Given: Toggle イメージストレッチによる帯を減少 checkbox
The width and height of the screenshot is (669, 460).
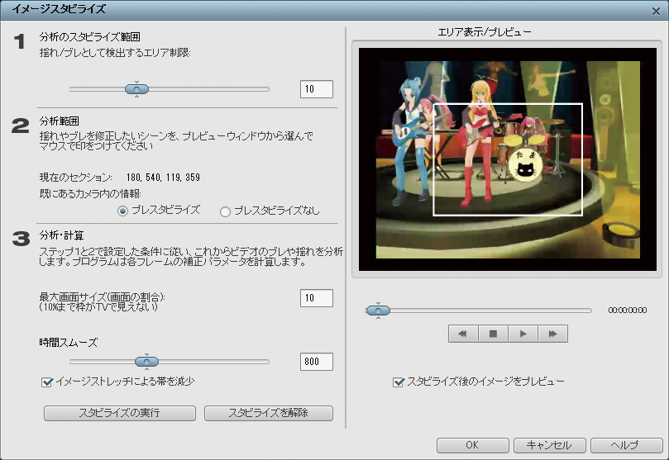Looking at the screenshot, I should [47, 382].
